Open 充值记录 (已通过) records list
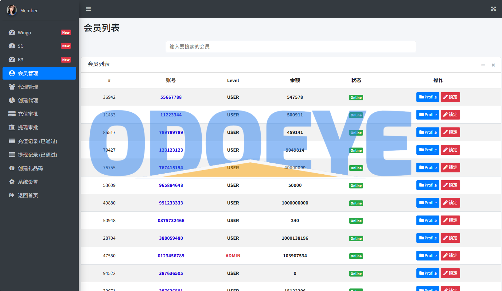Screen dimensions: 502x291 pos(37,141)
